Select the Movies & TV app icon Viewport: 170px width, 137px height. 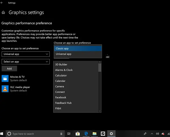click(x=5, y=78)
